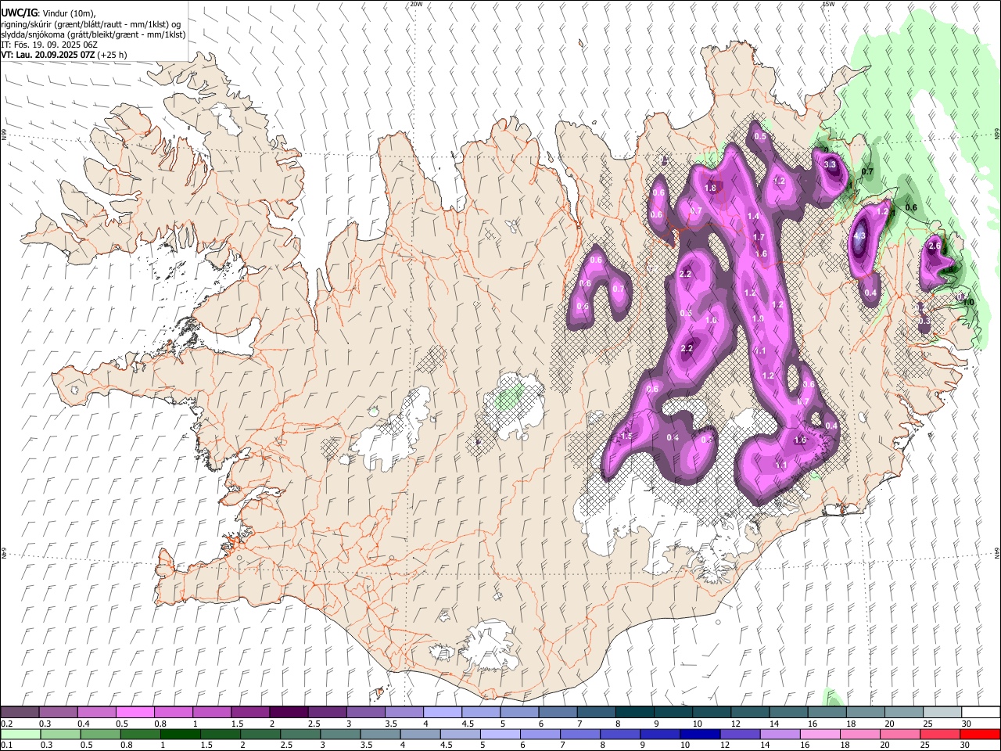Click the red-pink swatch between 25 and 30 in the green legend row
The width and height of the screenshot is (1001, 751).
click(939, 734)
